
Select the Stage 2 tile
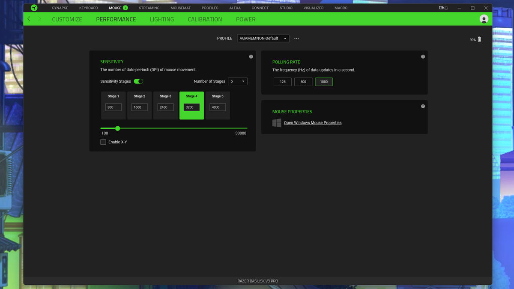[x=139, y=105]
